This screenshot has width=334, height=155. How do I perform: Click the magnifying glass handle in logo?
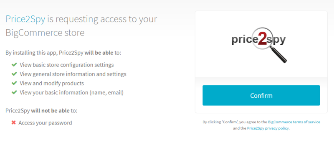[x=278, y=54]
